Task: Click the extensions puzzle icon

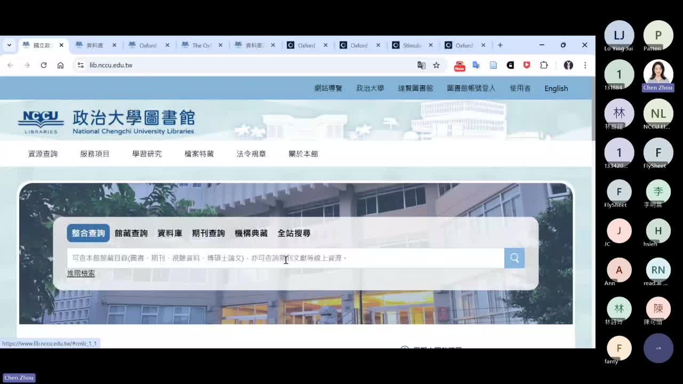Action: point(544,65)
